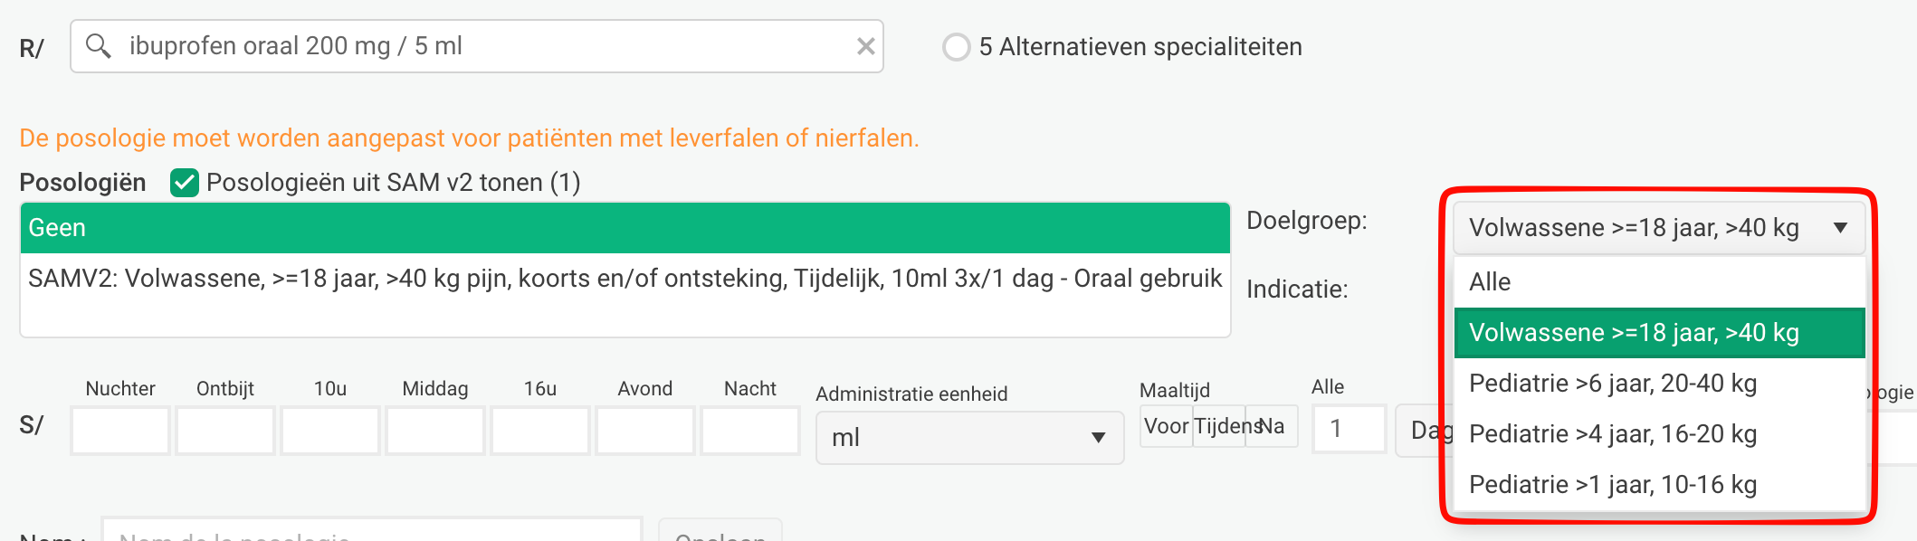Select the Na mealtime button
The width and height of the screenshot is (1917, 541).
point(1273,426)
